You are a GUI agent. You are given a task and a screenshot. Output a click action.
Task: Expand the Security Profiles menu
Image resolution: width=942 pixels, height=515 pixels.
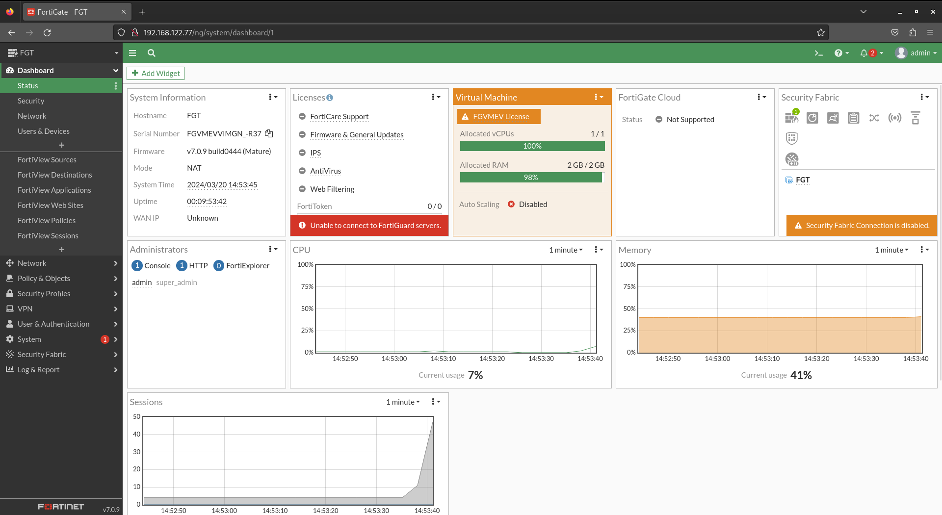(61, 294)
